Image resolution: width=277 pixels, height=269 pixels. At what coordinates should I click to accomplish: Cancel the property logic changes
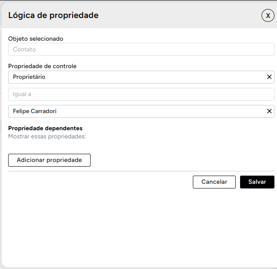click(x=214, y=182)
